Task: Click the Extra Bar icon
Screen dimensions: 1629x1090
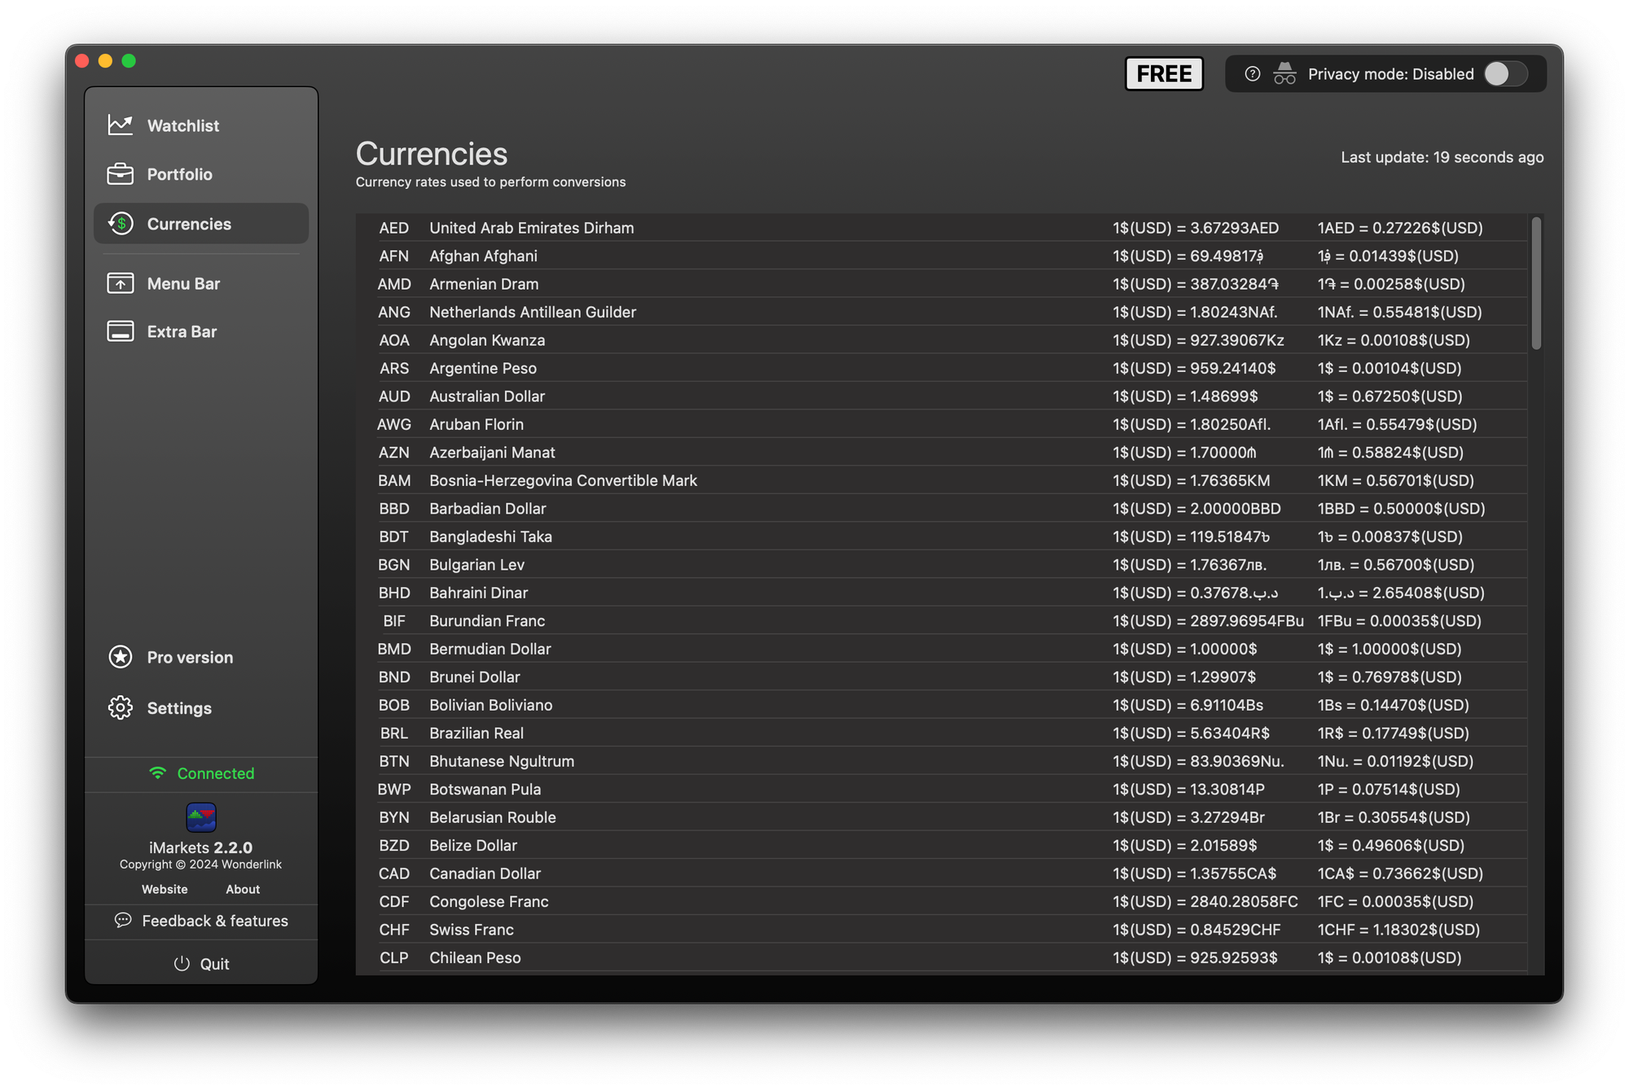Action: coord(121,331)
